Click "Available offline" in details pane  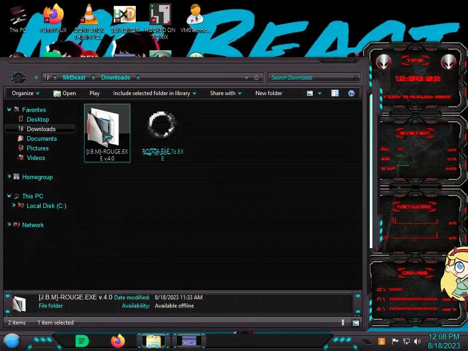[174, 306]
